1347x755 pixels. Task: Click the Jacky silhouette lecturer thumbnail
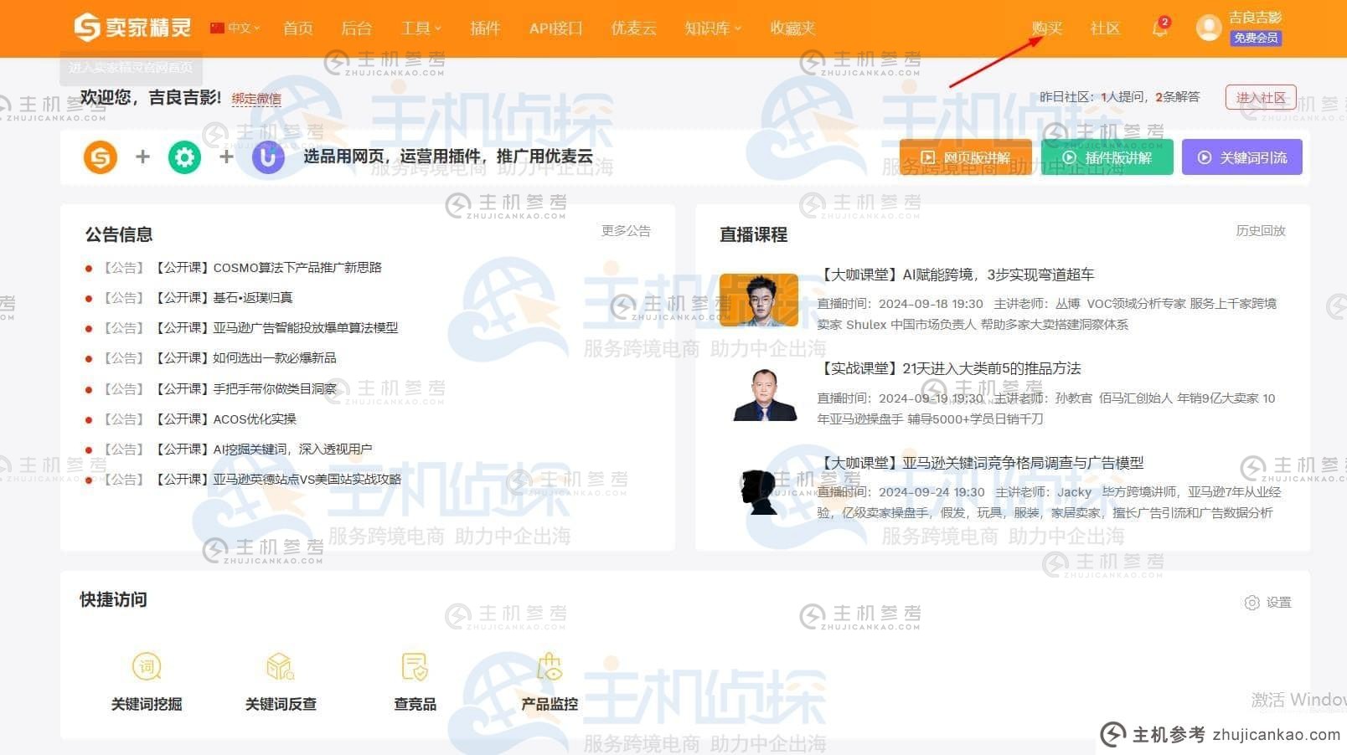[x=759, y=490]
